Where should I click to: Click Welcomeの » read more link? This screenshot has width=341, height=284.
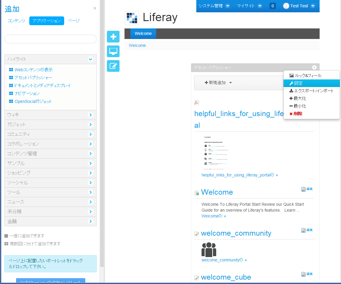tap(214, 216)
